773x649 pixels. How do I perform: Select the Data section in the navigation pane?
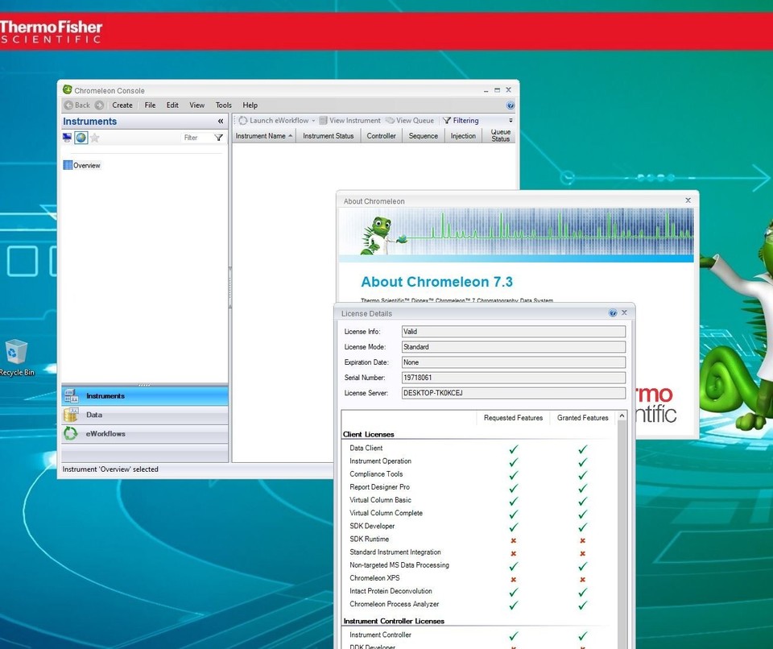pos(94,415)
